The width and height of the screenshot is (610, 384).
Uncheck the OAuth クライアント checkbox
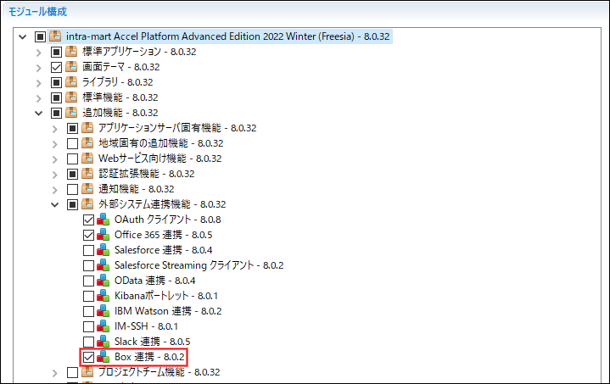tap(88, 220)
